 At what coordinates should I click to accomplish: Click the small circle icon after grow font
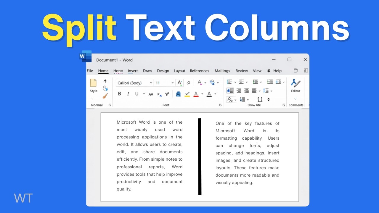[189, 83]
